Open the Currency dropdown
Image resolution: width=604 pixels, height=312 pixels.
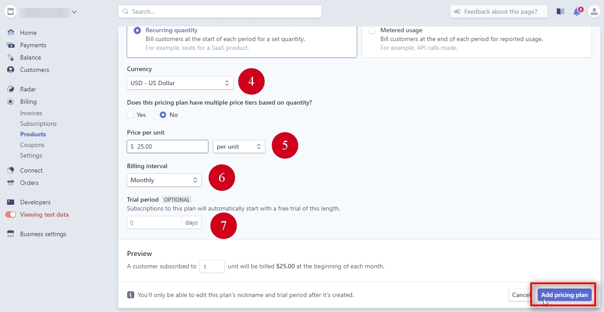coord(180,83)
